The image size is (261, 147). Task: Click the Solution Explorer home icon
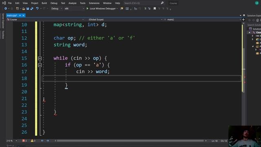257,20
